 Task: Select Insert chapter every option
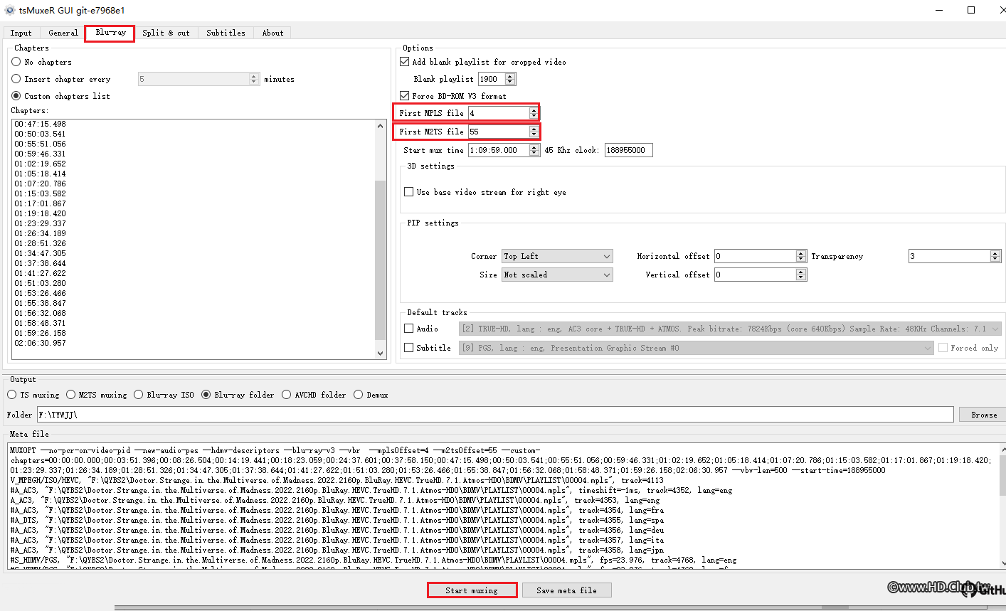[x=61, y=79]
